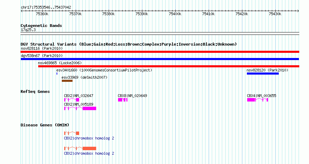Select the dgv538n67 blue gain variant bar
Image resolution: width=309 pixels, height=164 pixels.
[x=160, y=59]
